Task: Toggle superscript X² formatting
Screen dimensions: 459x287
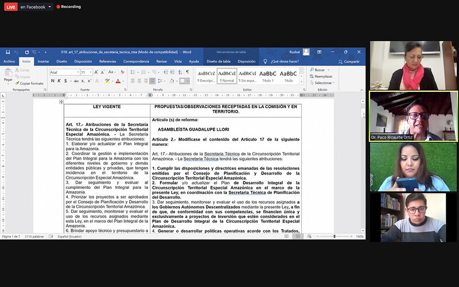Action: [x=90, y=81]
